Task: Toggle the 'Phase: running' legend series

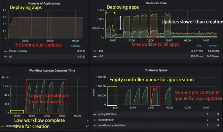Action: 18,51
